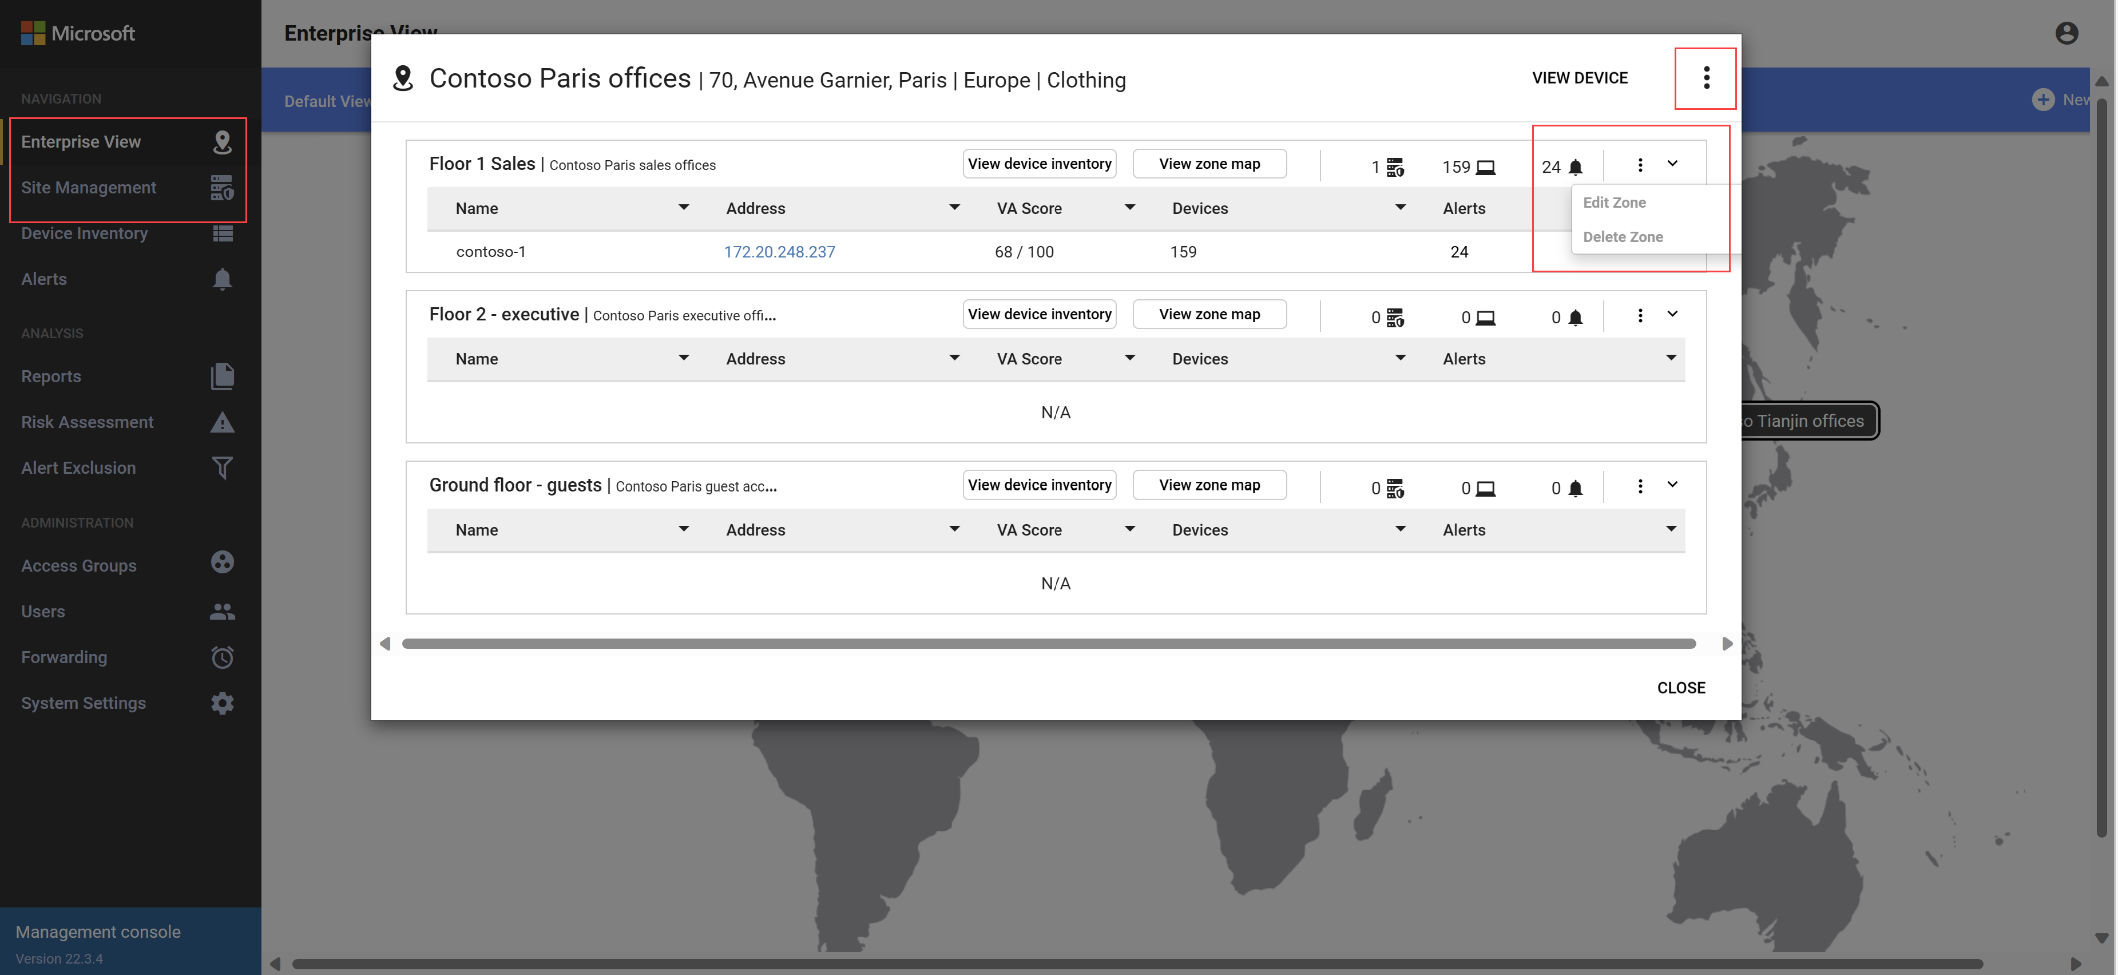This screenshot has height=975, width=2118.
Task: Click the 68 / 100 VA Score value
Action: [1024, 252]
